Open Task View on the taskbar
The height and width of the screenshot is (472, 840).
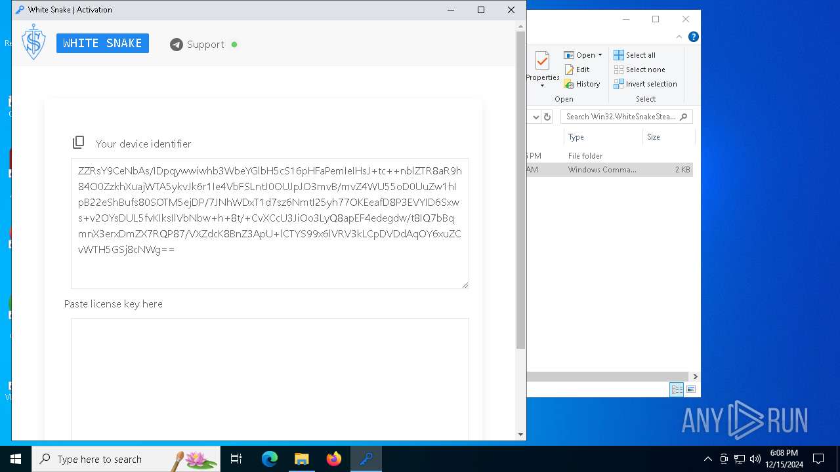point(236,459)
